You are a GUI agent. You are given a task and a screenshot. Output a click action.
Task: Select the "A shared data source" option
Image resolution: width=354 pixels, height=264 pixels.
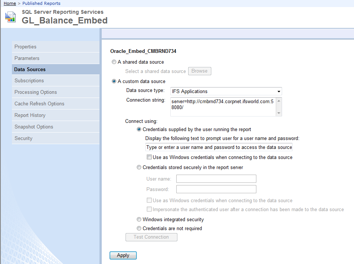pos(114,62)
